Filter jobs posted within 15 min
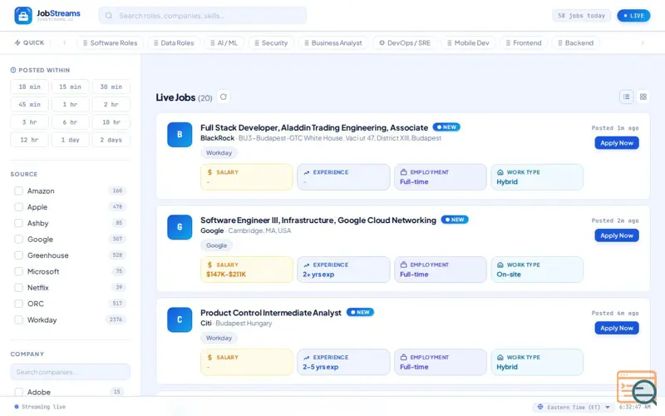 [x=71, y=87]
